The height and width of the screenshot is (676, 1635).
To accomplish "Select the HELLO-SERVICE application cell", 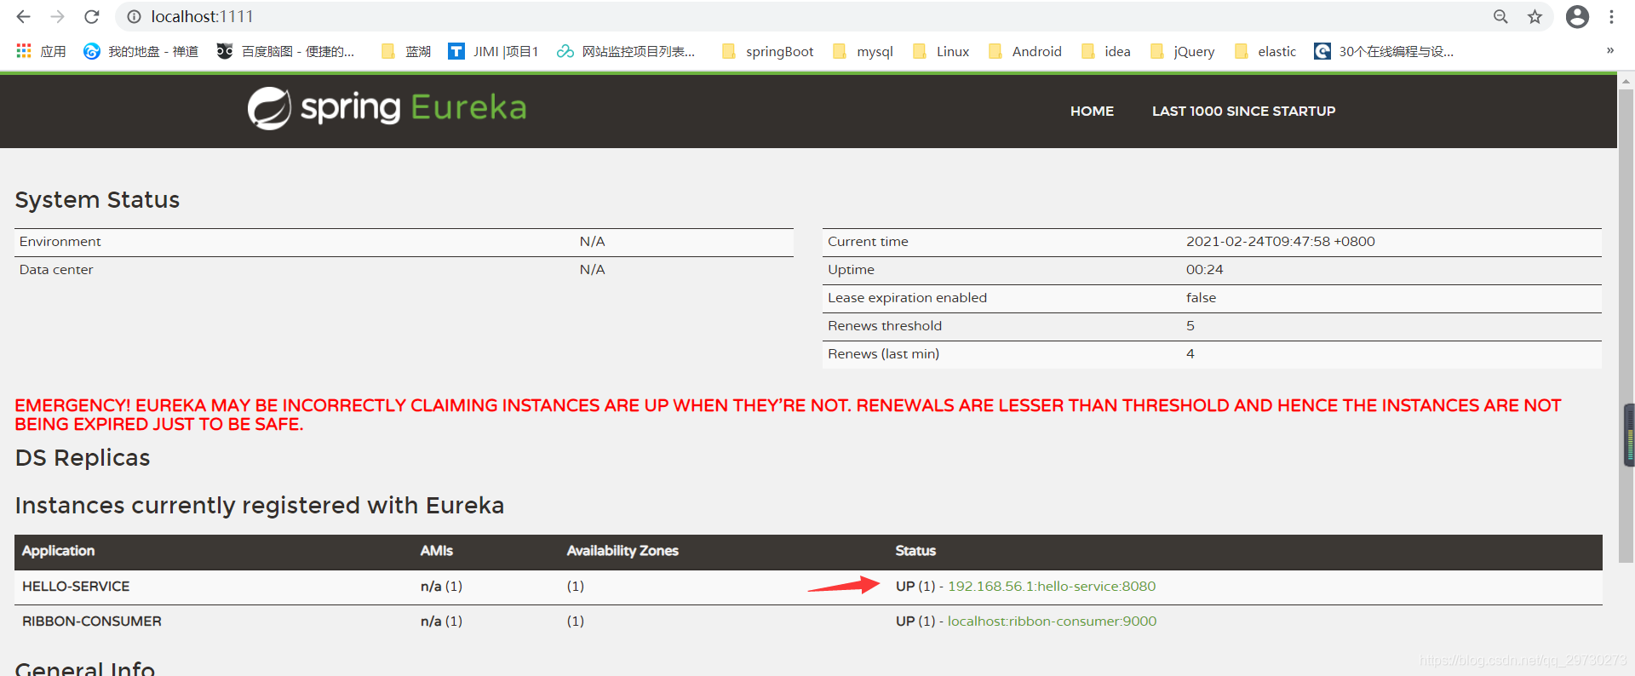I will pos(76,586).
